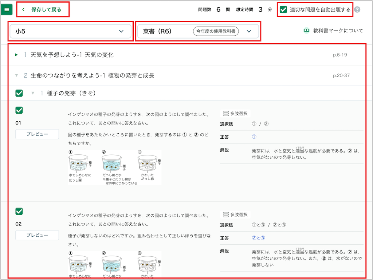Click page range p.6-19
This screenshot has height=280, width=373.
(x=340, y=55)
